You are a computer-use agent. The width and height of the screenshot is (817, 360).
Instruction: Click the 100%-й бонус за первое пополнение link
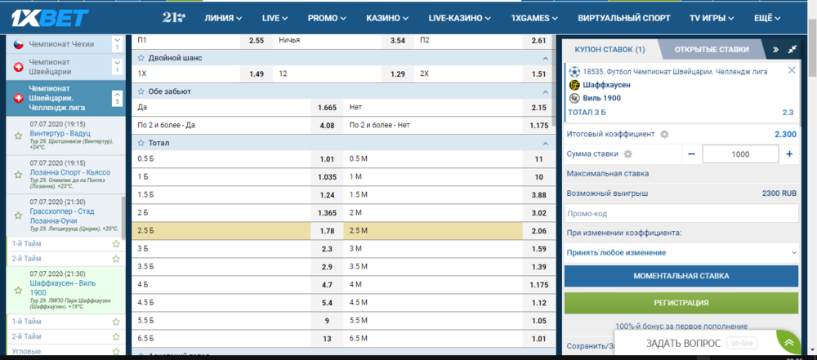(681, 327)
